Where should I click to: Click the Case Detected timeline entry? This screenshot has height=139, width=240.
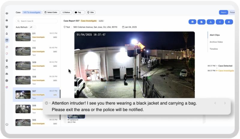pos(225,66)
